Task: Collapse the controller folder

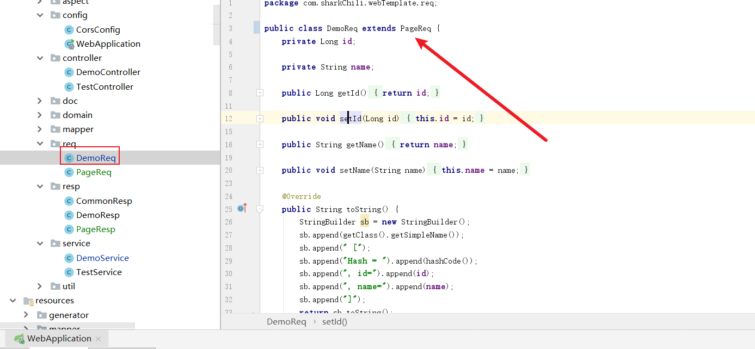Action: (x=40, y=58)
